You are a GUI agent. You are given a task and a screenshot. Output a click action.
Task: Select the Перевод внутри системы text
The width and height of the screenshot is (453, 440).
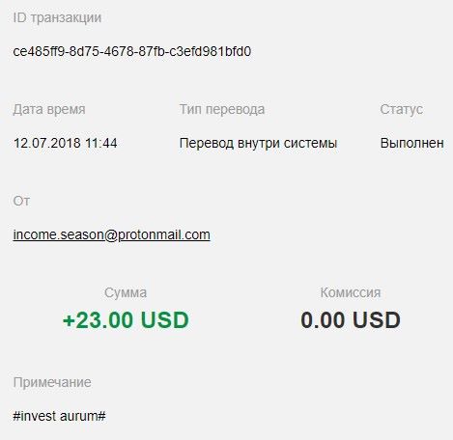click(x=258, y=144)
